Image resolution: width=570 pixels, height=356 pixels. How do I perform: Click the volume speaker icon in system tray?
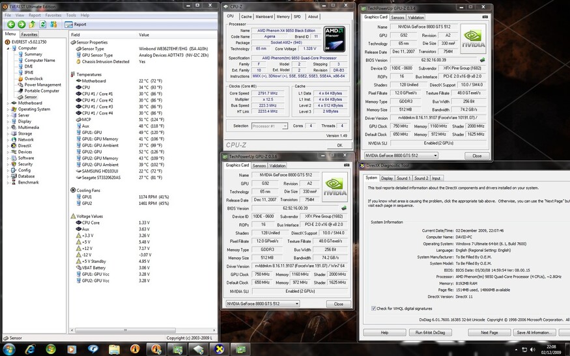pos(534,350)
